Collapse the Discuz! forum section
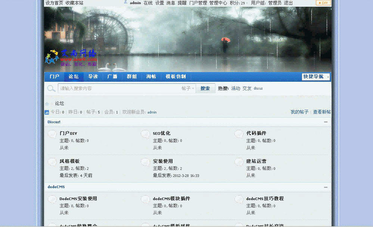 (x=326, y=122)
